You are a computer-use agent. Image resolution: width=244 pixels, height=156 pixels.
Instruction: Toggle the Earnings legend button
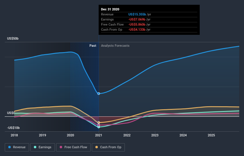pos(42,147)
